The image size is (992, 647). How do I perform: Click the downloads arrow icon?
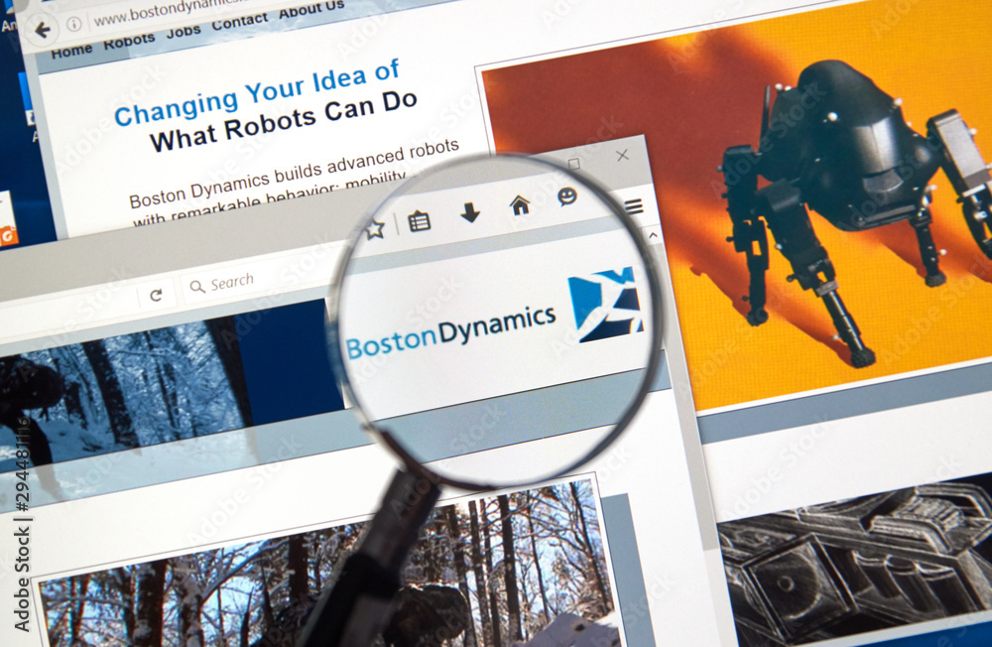pos(470,212)
